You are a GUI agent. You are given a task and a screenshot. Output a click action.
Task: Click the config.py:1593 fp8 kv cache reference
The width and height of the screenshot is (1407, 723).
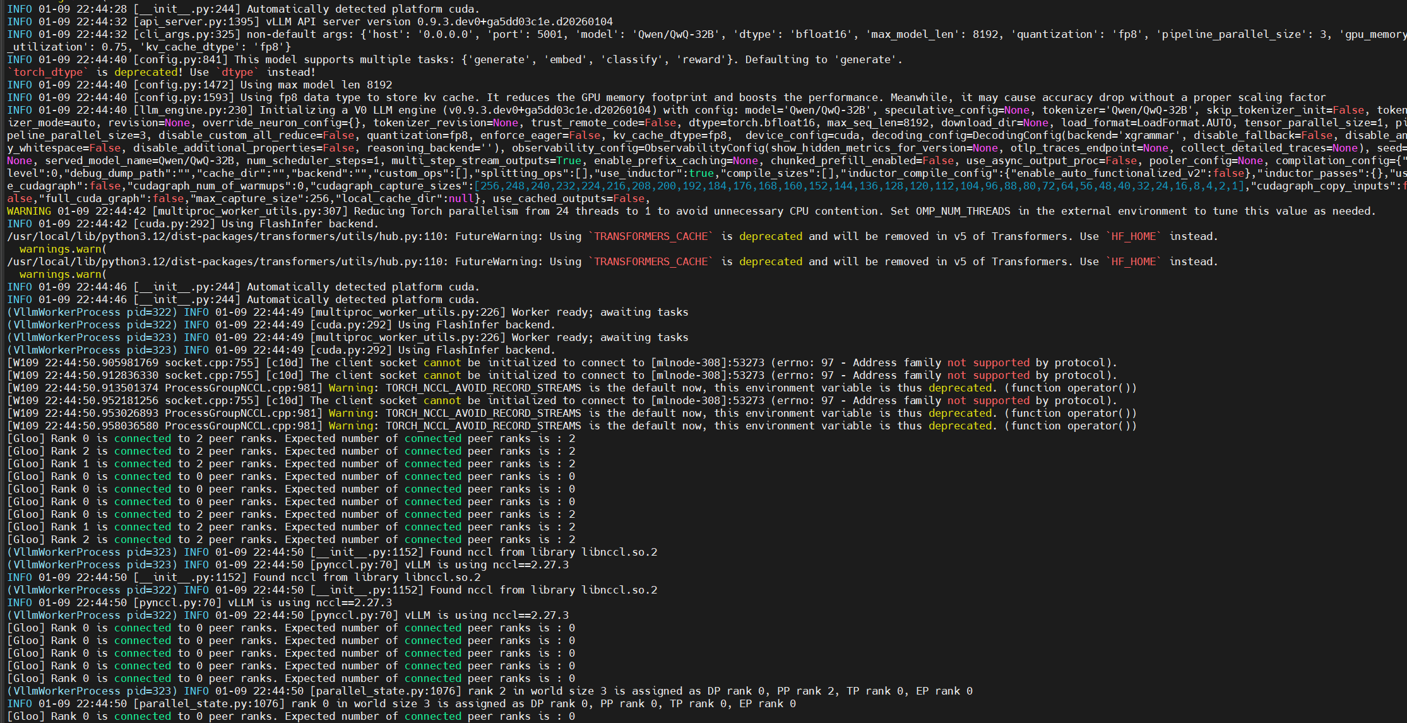click(183, 97)
